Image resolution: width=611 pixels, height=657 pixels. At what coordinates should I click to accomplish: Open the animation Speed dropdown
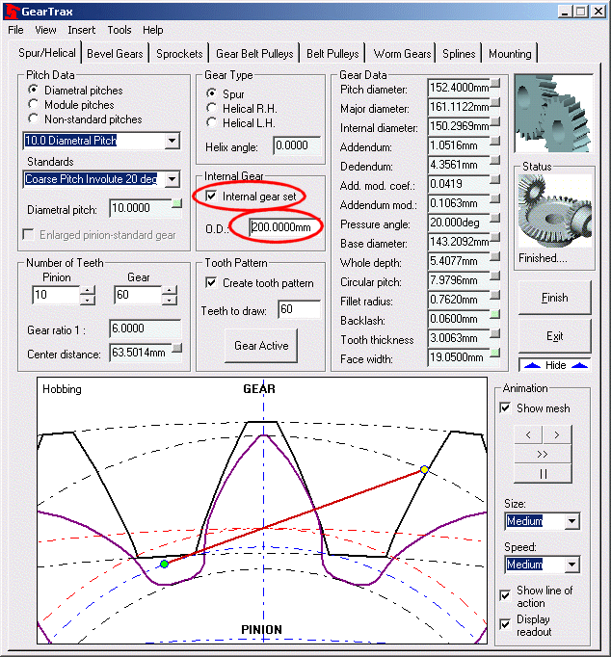(x=572, y=565)
